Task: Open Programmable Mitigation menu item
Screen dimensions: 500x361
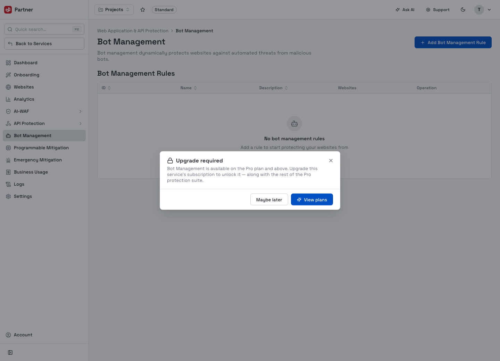Action: coord(44,148)
